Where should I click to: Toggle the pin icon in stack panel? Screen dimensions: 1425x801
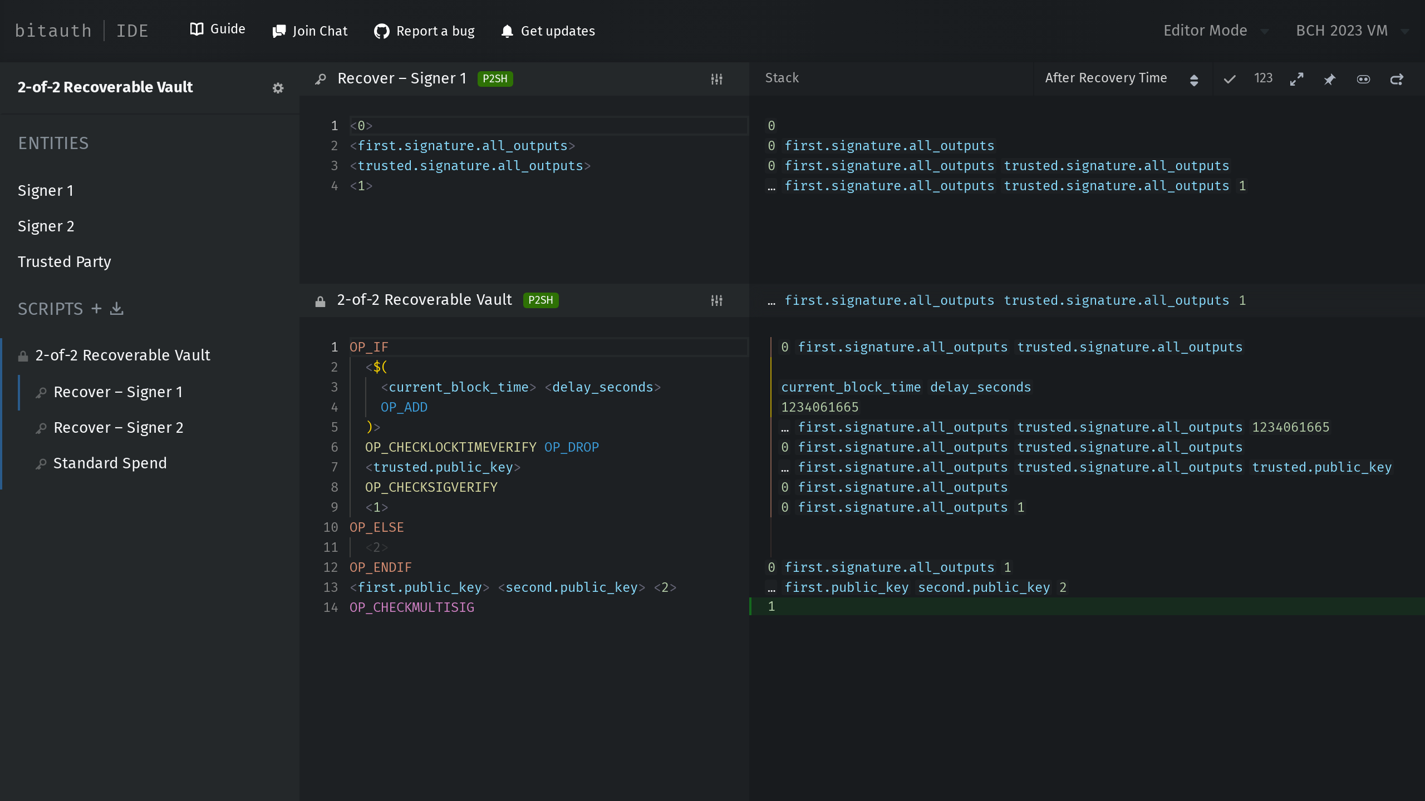pos(1329,78)
